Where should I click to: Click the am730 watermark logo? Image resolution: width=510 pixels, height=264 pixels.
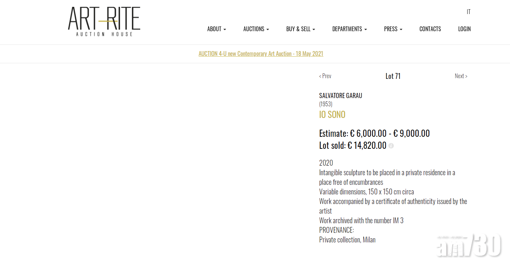tap(469, 245)
